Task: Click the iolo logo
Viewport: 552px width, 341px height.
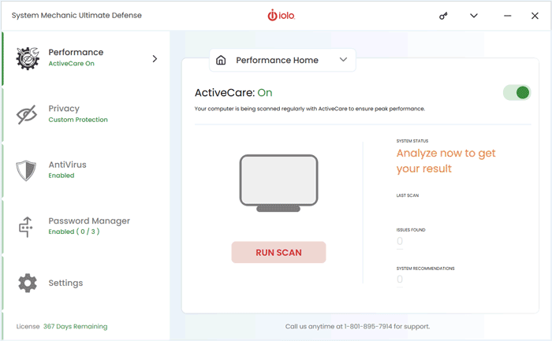Action: 281,16
